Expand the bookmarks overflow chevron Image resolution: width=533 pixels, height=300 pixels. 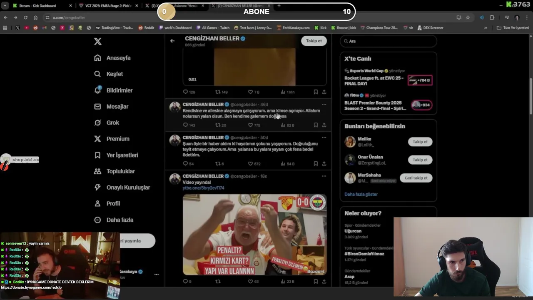(x=486, y=28)
